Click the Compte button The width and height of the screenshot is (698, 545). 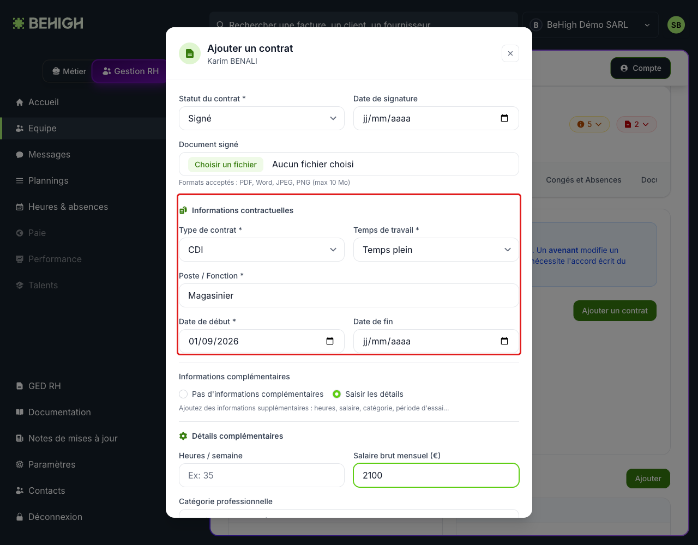[640, 68]
